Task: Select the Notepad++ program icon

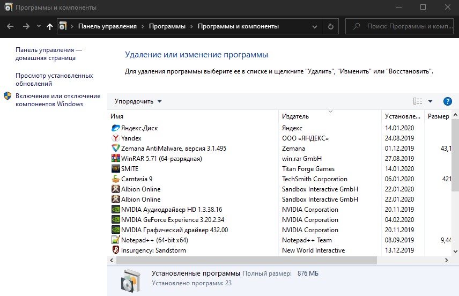Action: pos(116,240)
